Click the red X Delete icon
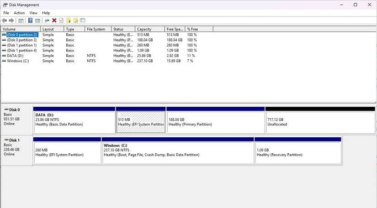 pyautogui.click(x=54, y=21)
